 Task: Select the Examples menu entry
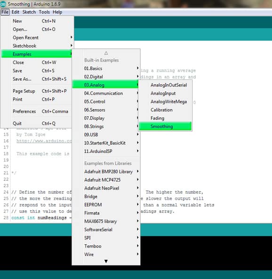[x=37, y=54]
